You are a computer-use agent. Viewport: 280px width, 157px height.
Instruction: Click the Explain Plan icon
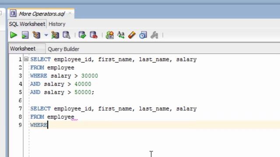(36, 35)
